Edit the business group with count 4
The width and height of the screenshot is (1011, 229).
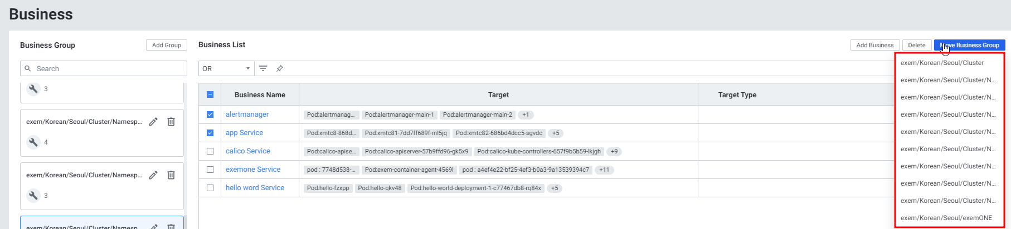[153, 122]
